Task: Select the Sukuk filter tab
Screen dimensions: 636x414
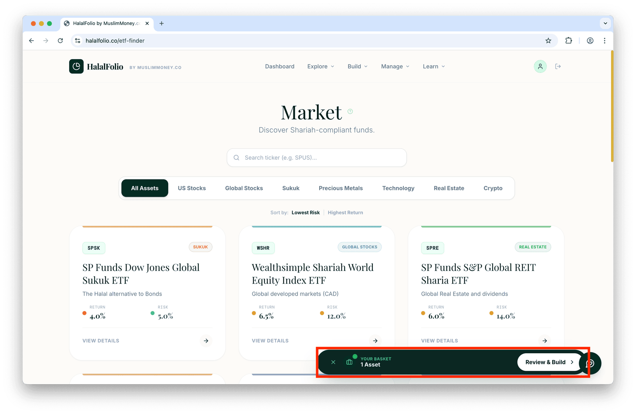Action: 291,188
